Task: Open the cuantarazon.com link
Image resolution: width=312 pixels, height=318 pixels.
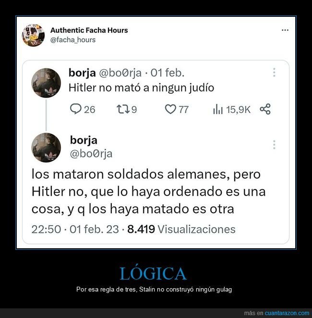Action: tap(287, 313)
